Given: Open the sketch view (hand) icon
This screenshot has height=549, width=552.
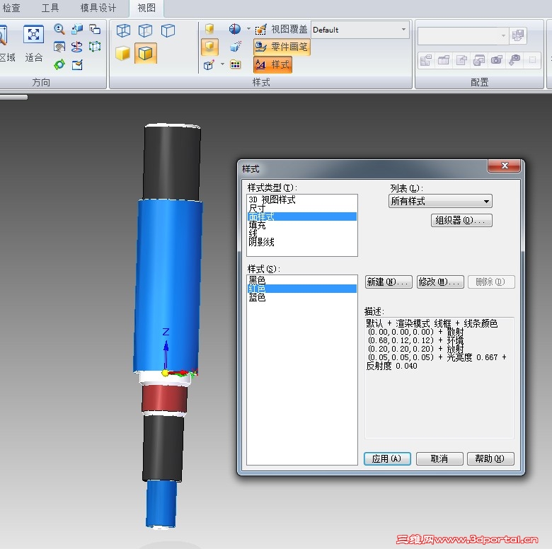Looking at the screenshot, I should tap(59, 47).
